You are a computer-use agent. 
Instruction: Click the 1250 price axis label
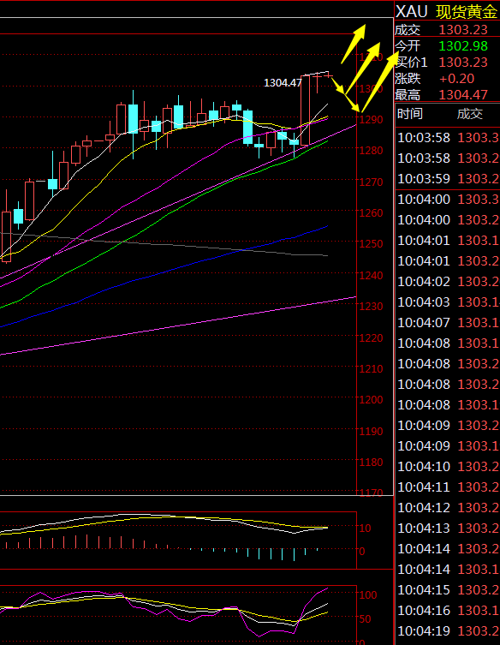372,244
